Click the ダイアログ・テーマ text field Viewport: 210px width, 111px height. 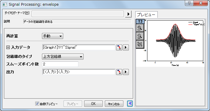coord(77,14)
